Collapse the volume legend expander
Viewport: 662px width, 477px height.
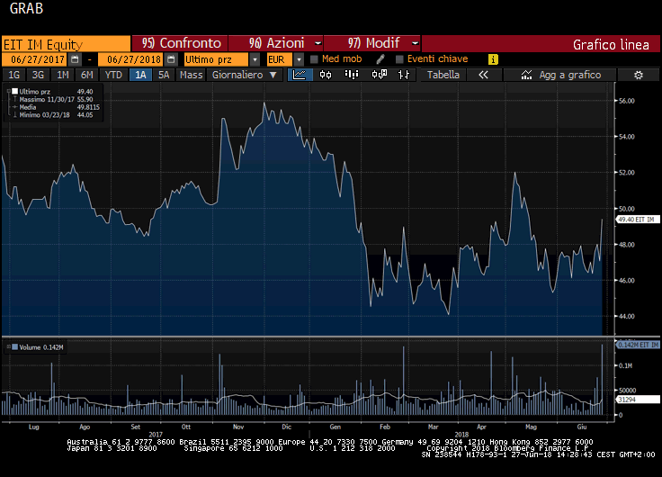tap(8, 346)
